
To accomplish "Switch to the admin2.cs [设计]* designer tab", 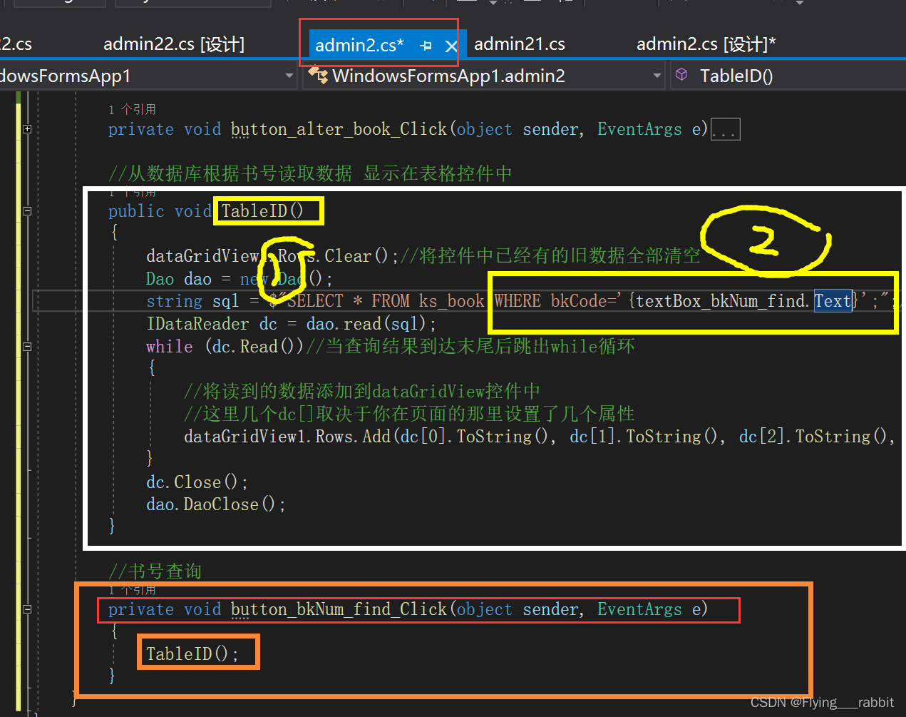I will tap(706, 44).
